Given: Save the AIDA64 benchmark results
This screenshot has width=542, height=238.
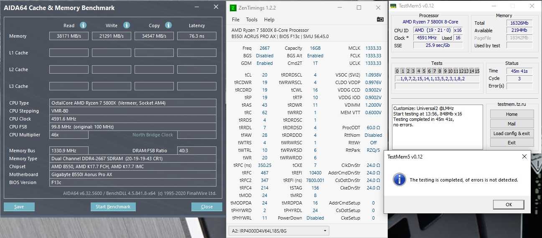Looking at the screenshot, I should [19, 207].
